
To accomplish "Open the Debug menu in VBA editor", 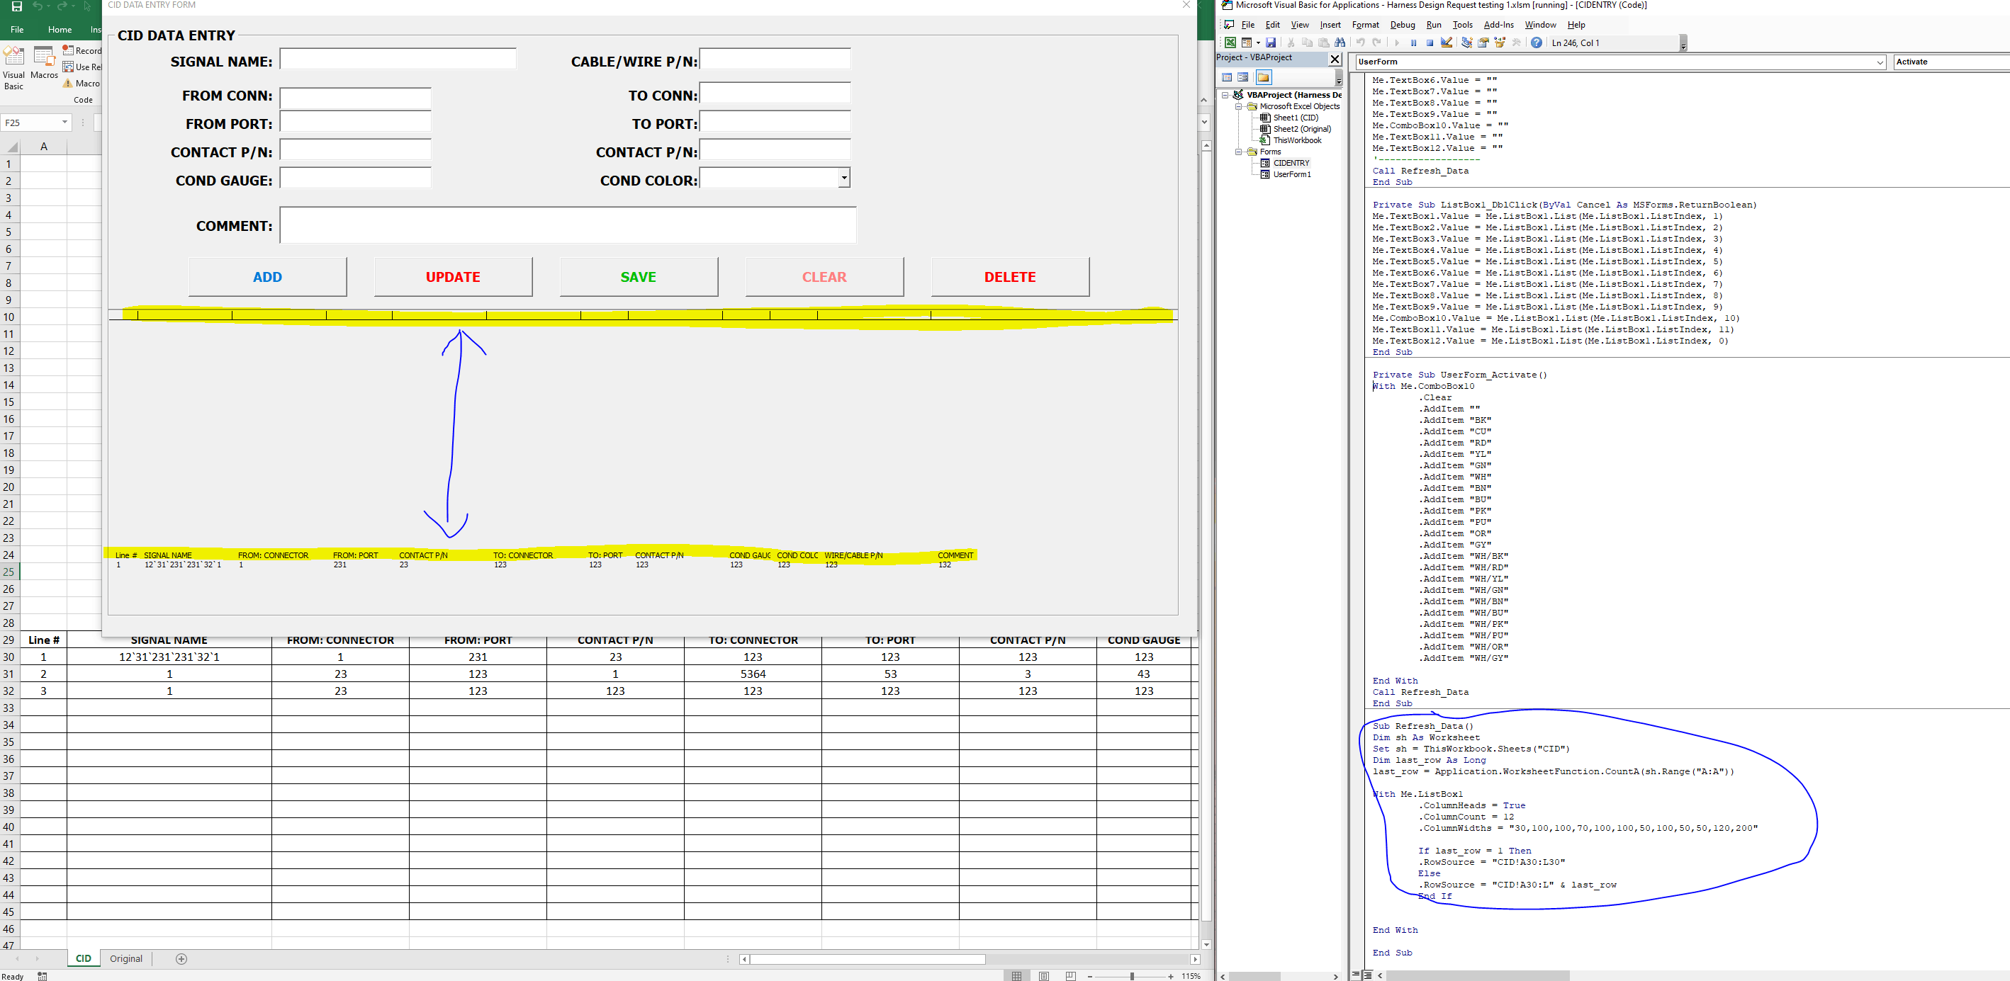I will [1402, 25].
